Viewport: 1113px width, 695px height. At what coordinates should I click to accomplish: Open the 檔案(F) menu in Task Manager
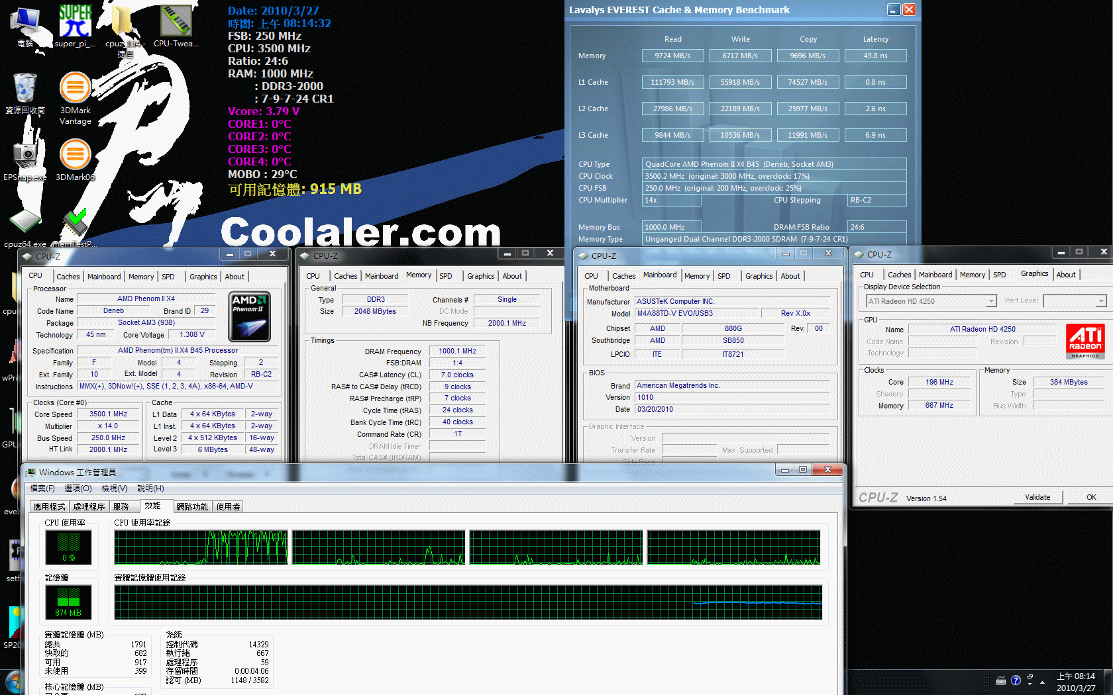[42, 488]
